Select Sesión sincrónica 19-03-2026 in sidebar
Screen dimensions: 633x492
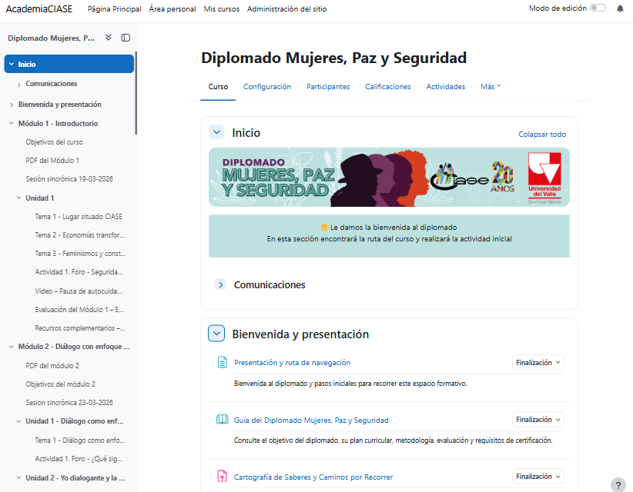point(69,179)
